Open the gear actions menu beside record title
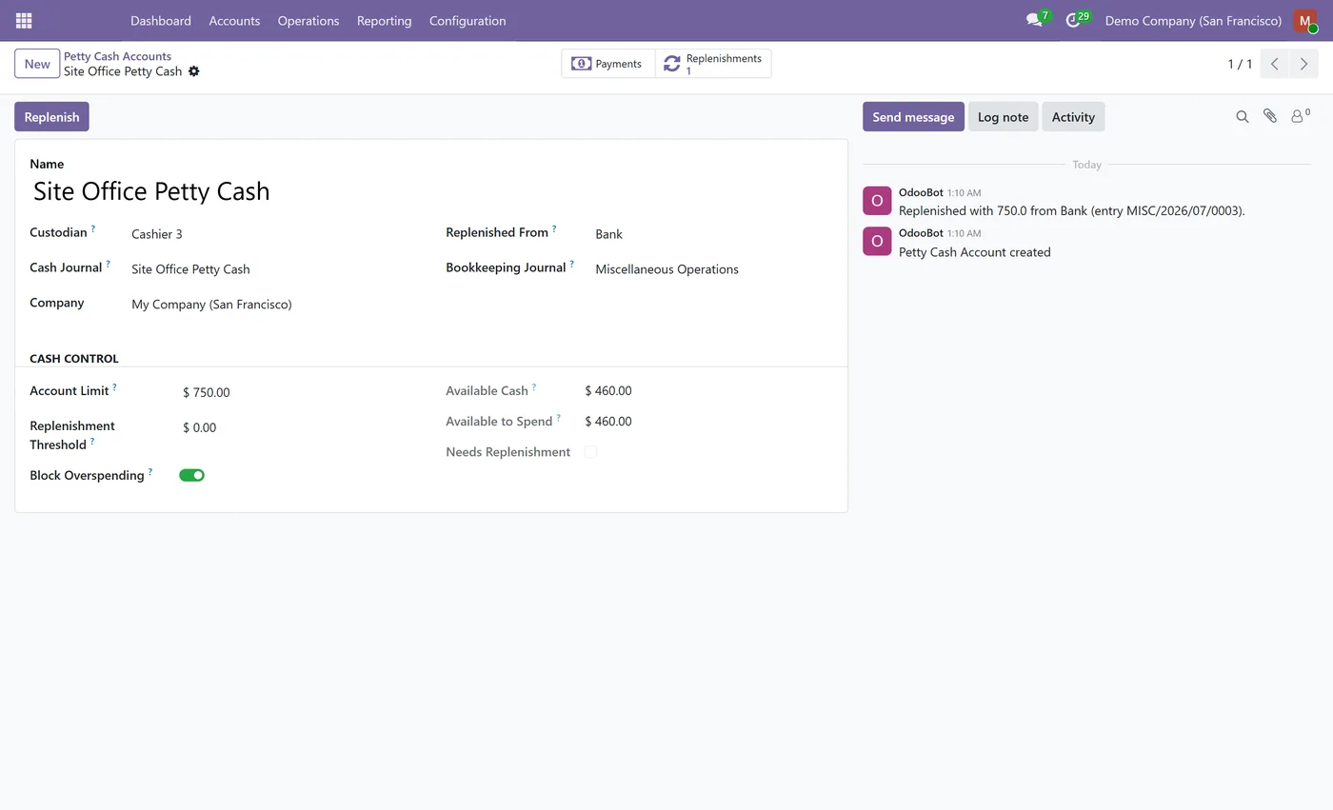This screenshot has width=1333, height=810. click(x=194, y=71)
